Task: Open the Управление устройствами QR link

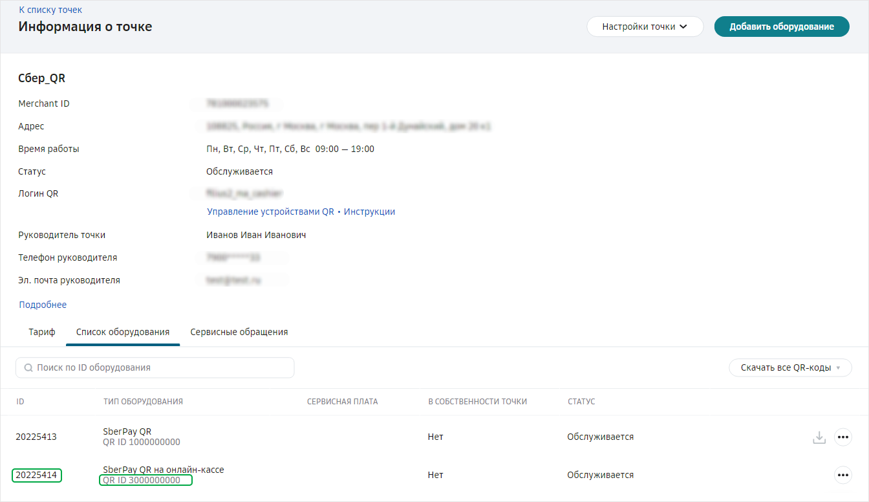Action: (270, 212)
